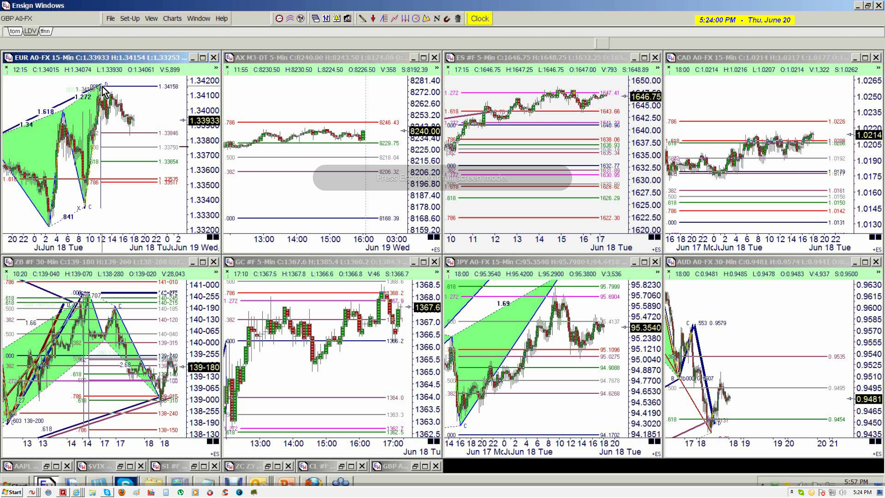The height and width of the screenshot is (498, 885).
Task: Open the Window menu
Action: [x=198, y=19]
